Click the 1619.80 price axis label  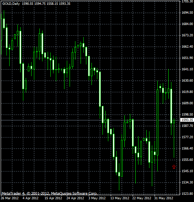[187, 92]
